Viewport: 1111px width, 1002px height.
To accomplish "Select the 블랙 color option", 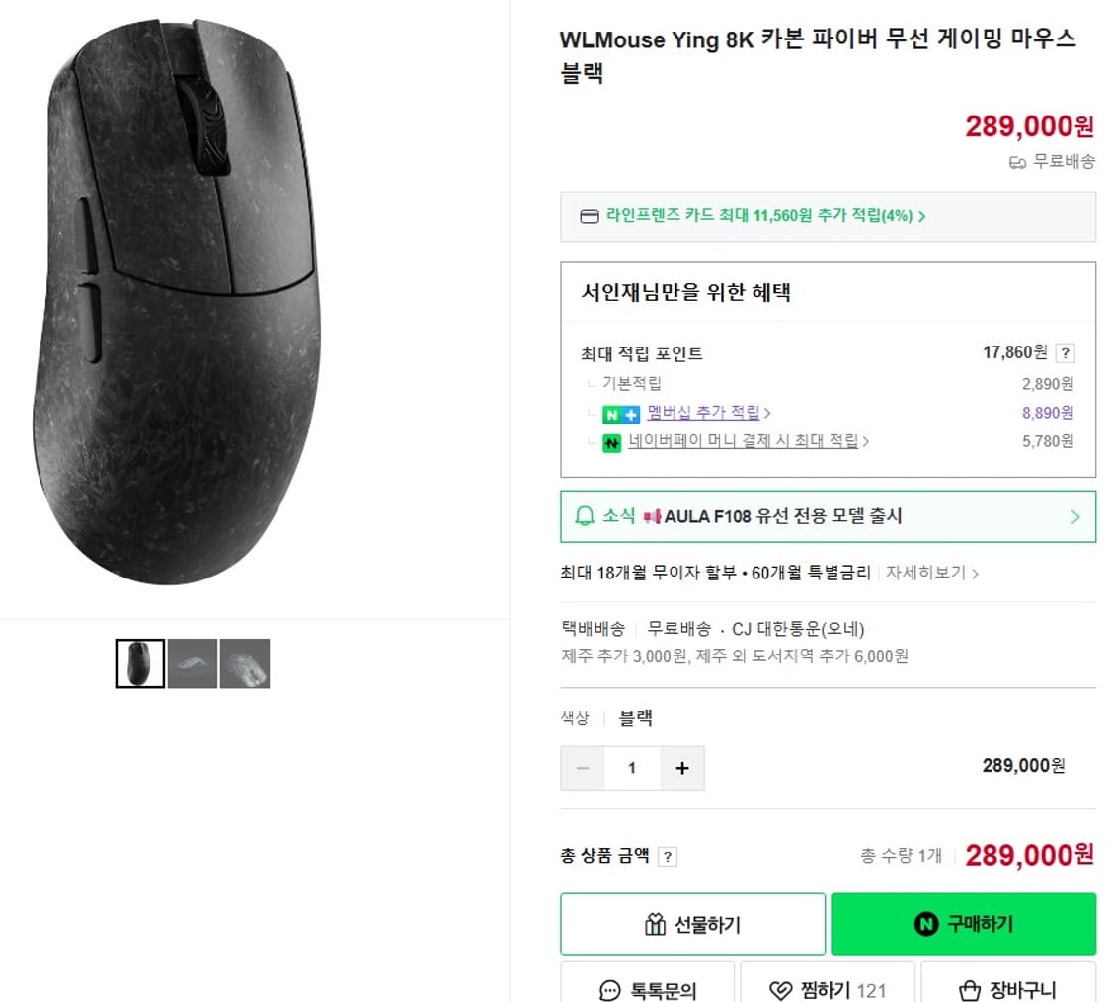I will [637, 718].
